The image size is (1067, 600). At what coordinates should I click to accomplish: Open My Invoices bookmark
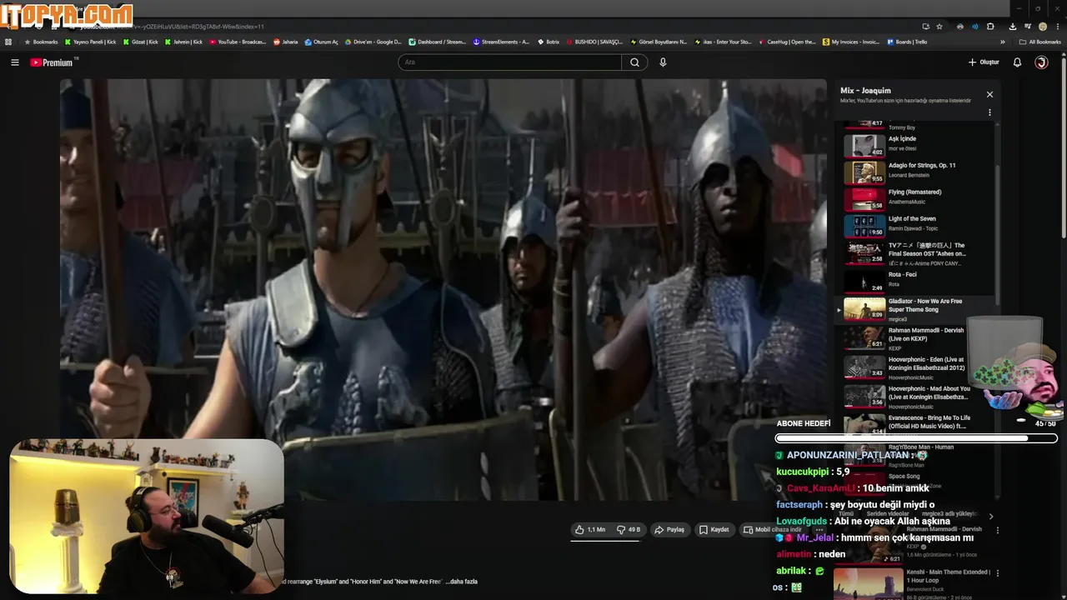[851, 42]
